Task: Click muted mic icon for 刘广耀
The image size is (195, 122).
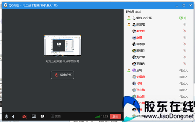Action: pos(185,57)
